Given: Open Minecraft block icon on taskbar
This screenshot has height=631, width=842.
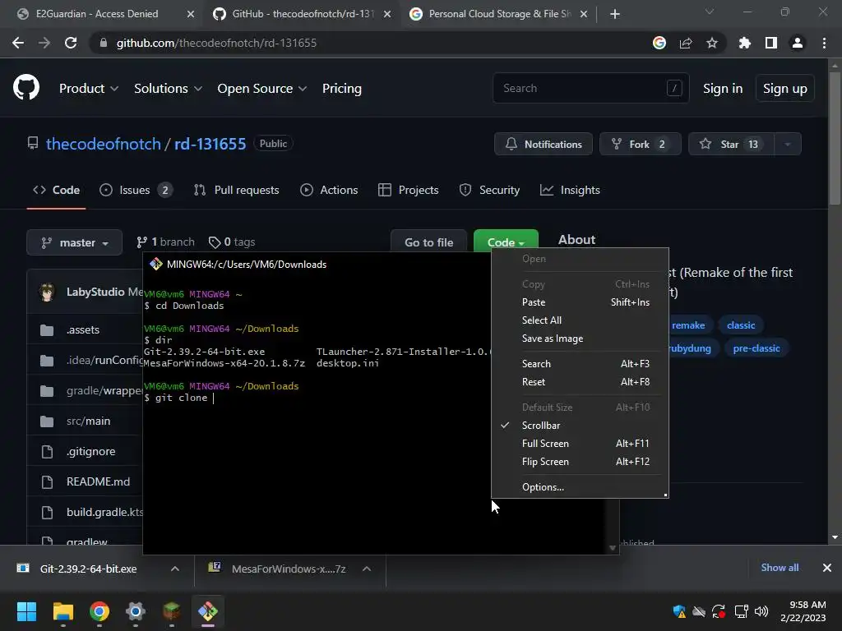Looking at the screenshot, I should click(171, 611).
